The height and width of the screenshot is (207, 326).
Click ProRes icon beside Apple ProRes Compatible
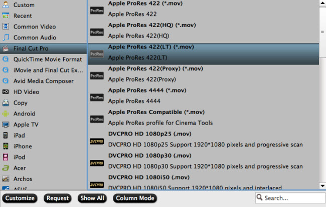(x=97, y=119)
